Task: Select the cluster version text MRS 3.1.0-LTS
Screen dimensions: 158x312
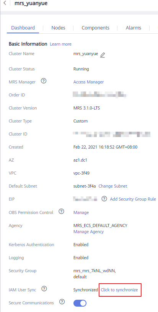Action: click(x=87, y=108)
